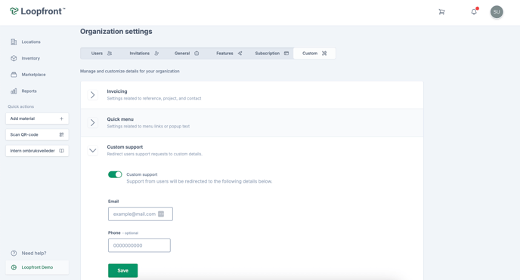Viewport: 520px width, 280px height.
Task: Click the Loopfront logo
Action: pos(38,11)
